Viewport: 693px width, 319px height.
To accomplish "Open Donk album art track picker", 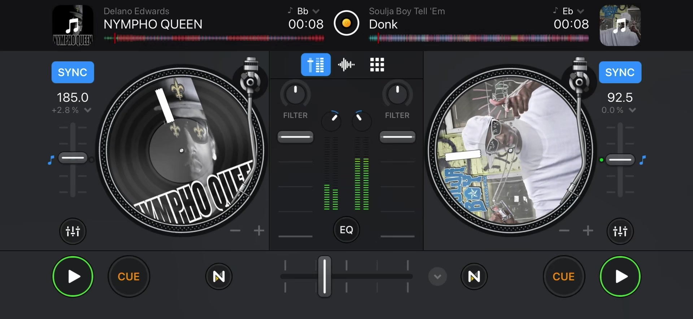I will tap(620, 25).
